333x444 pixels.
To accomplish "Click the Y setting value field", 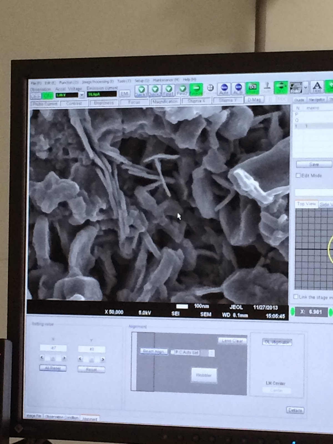I will 92,349.
